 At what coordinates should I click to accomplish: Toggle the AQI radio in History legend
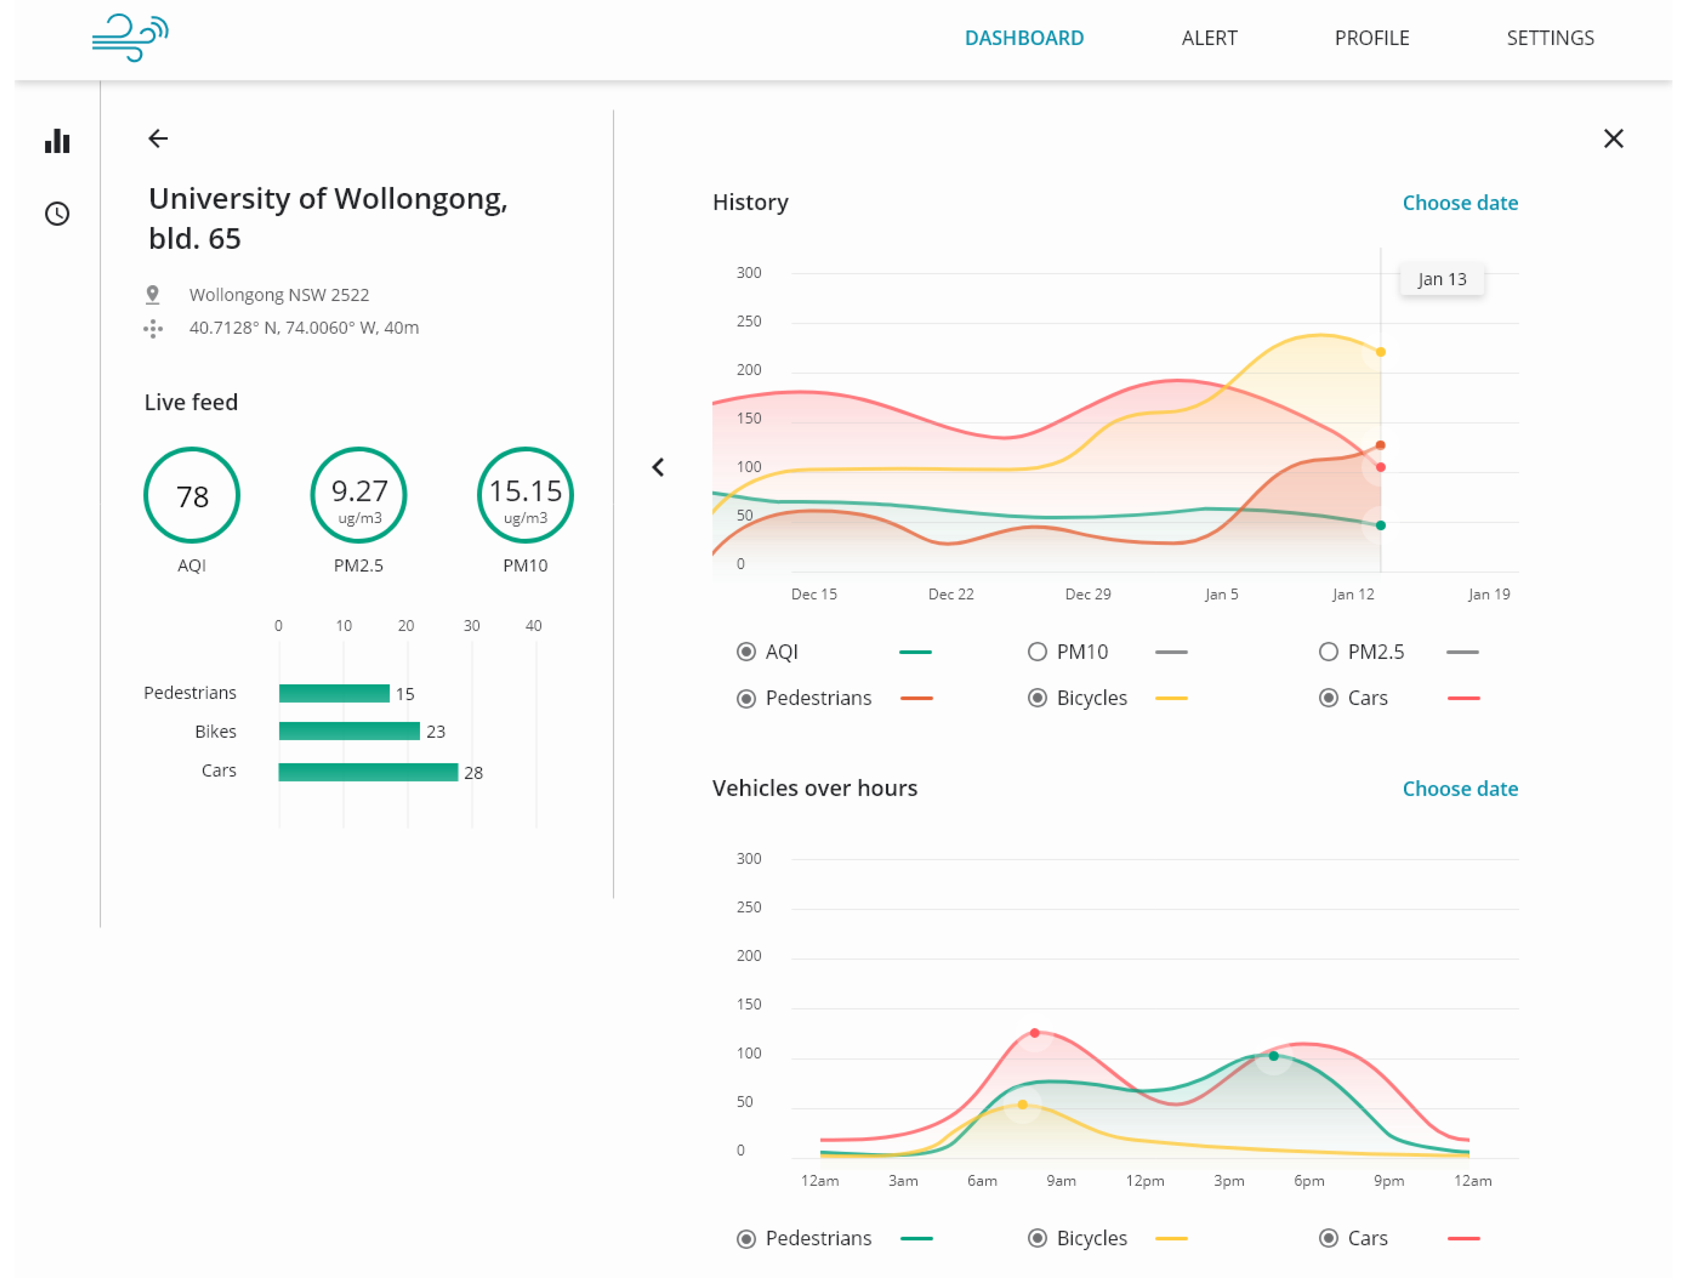[746, 652]
